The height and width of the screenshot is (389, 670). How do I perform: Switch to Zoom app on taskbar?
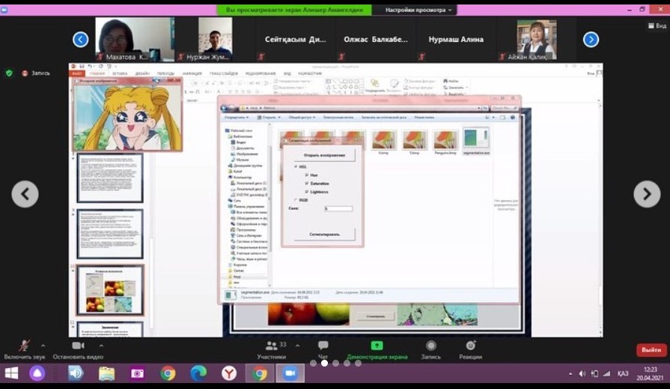[290, 373]
